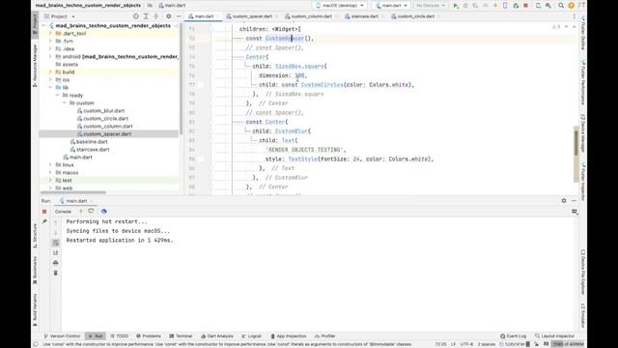Click the UTF-8 encoding in status bar
Screen dimensions: 618x348
pos(466,344)
